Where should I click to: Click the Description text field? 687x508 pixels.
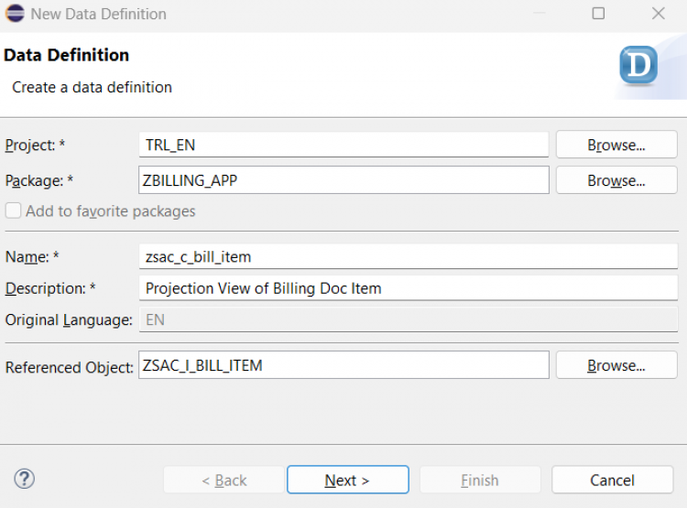click(409, 288)
